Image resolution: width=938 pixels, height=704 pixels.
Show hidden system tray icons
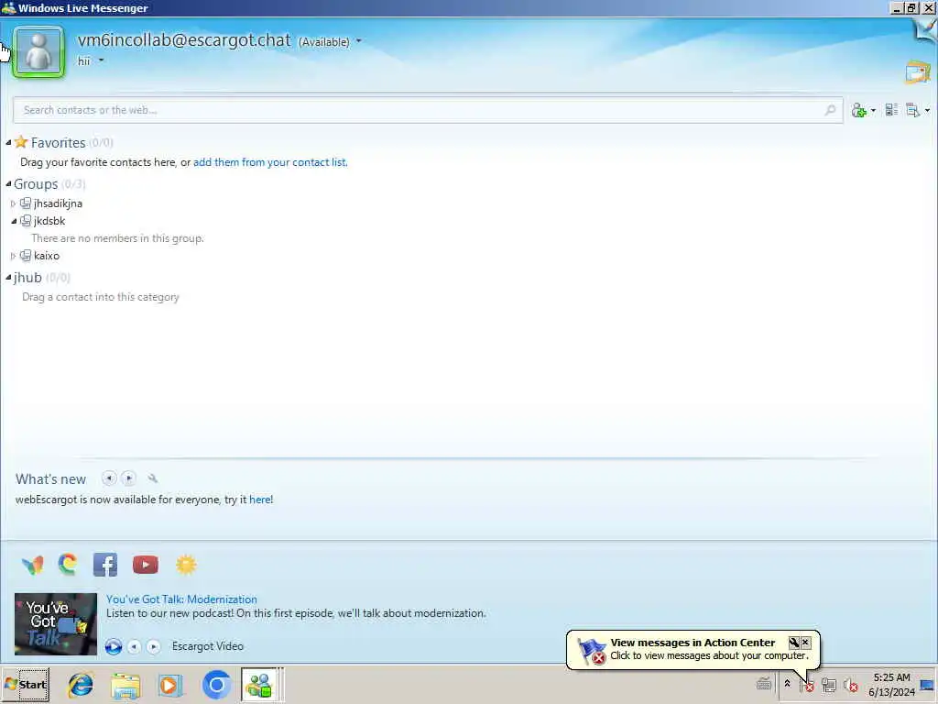[x=787, y=684]
